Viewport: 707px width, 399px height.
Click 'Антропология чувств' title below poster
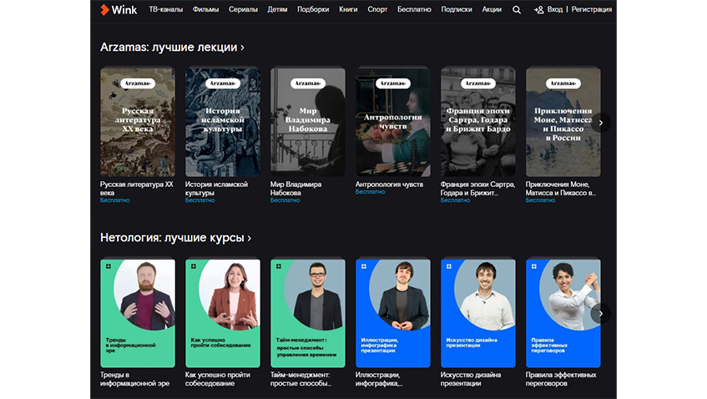click(390, 184)
